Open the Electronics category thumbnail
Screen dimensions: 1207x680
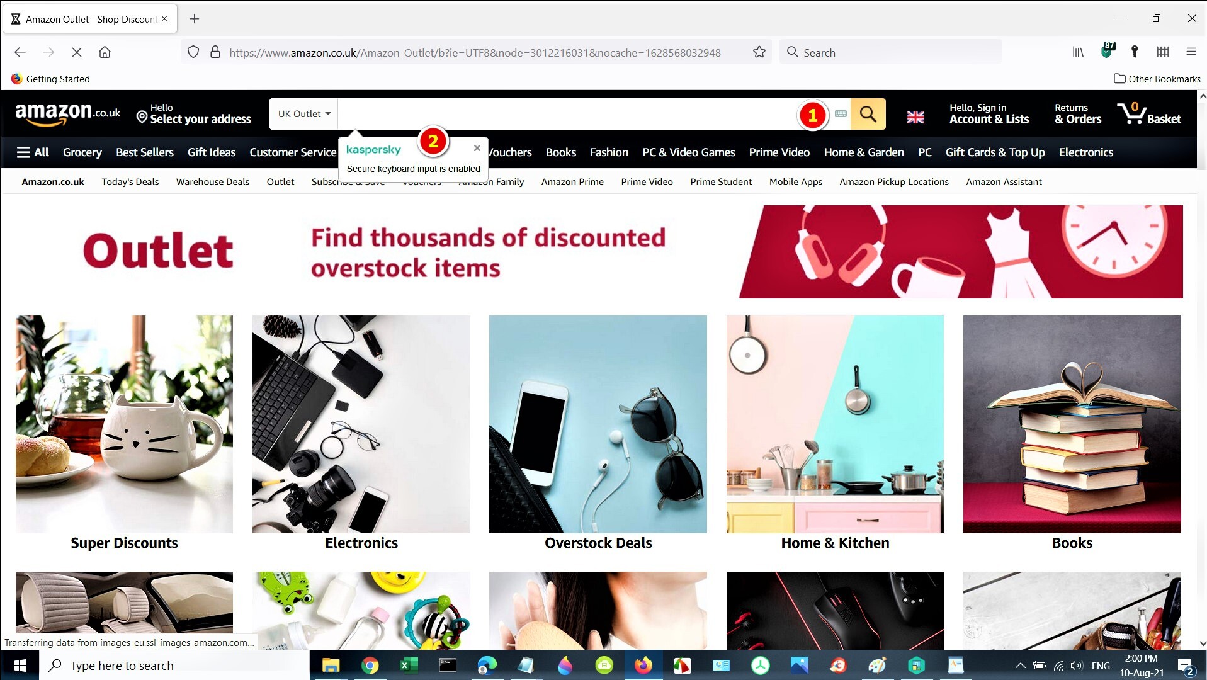point(361,424)
